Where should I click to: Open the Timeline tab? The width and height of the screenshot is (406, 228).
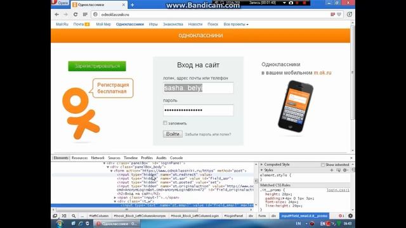click(x=131, y=158)
